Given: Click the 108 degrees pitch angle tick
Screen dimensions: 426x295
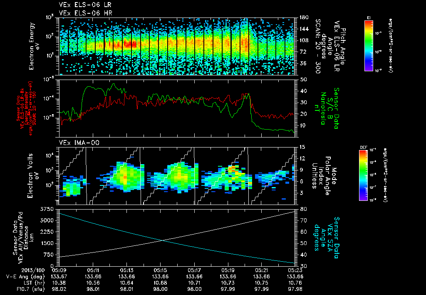Looking at the screenshot, I should [x=304, y=40].
